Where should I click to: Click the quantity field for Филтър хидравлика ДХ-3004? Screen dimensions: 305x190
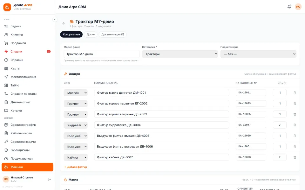tap(280, 125)
